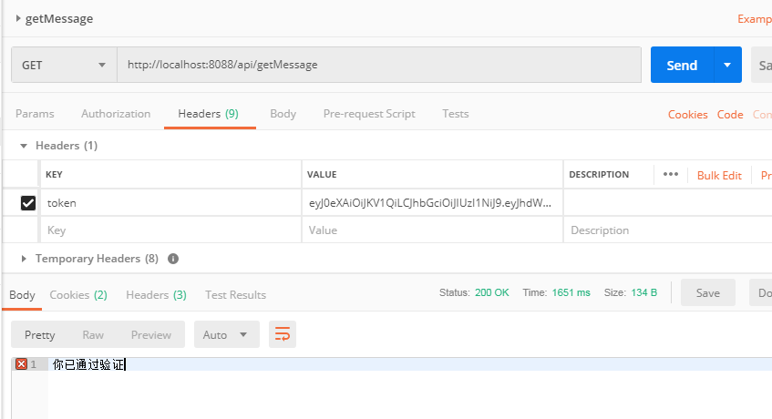
Task: Select the token value starting with eyJ0eXAi
Action: [x=432, y=202]
